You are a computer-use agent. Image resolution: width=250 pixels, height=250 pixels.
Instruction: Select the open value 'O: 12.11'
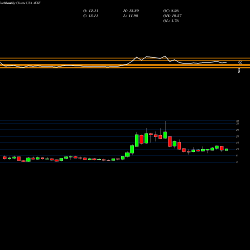tap(90, 11)
